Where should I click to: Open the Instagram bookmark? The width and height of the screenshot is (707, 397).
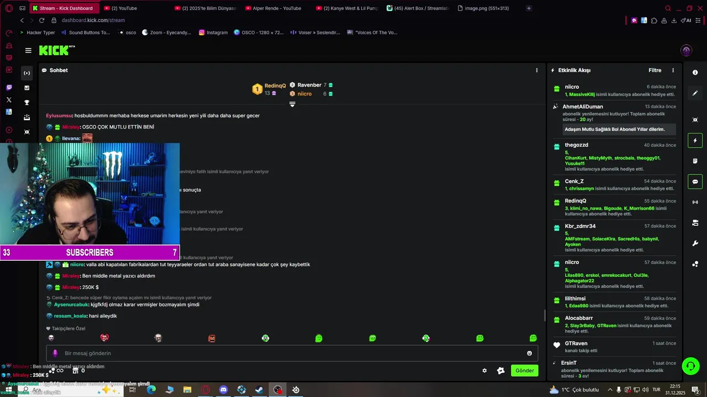213,33
